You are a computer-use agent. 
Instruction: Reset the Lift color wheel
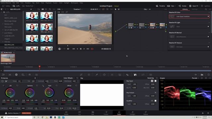(17, 86)
